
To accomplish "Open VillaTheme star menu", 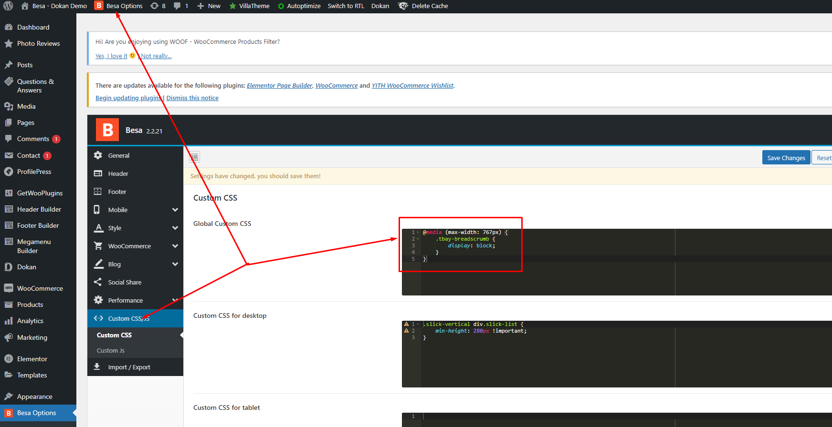I will pos(249,6).
